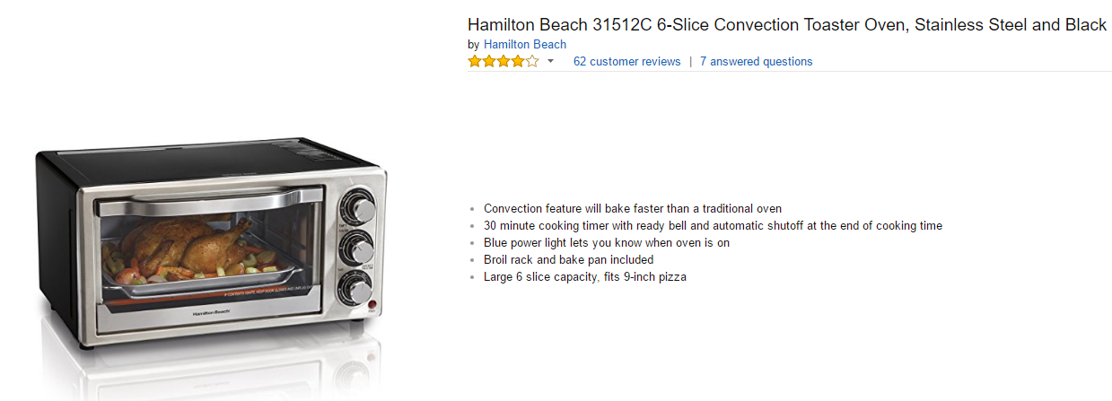Select the broil rack and bake pan bullet
Image resolution: width=1112 pixels, height=401 pixels.
568,260
